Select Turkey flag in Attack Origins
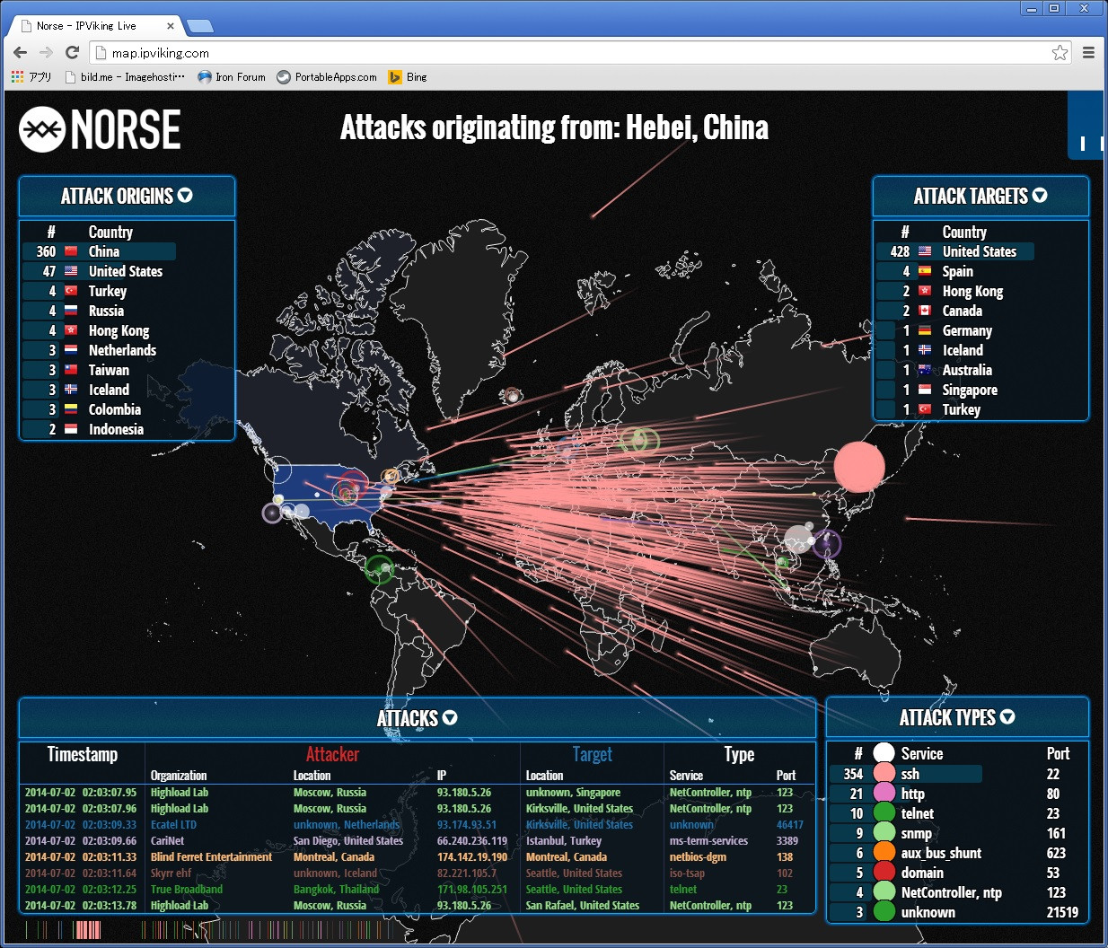1108x948 pixels. click(71, 291)
